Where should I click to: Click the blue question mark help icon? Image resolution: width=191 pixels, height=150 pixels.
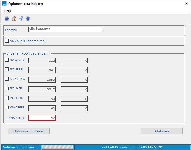pos(7,19)
